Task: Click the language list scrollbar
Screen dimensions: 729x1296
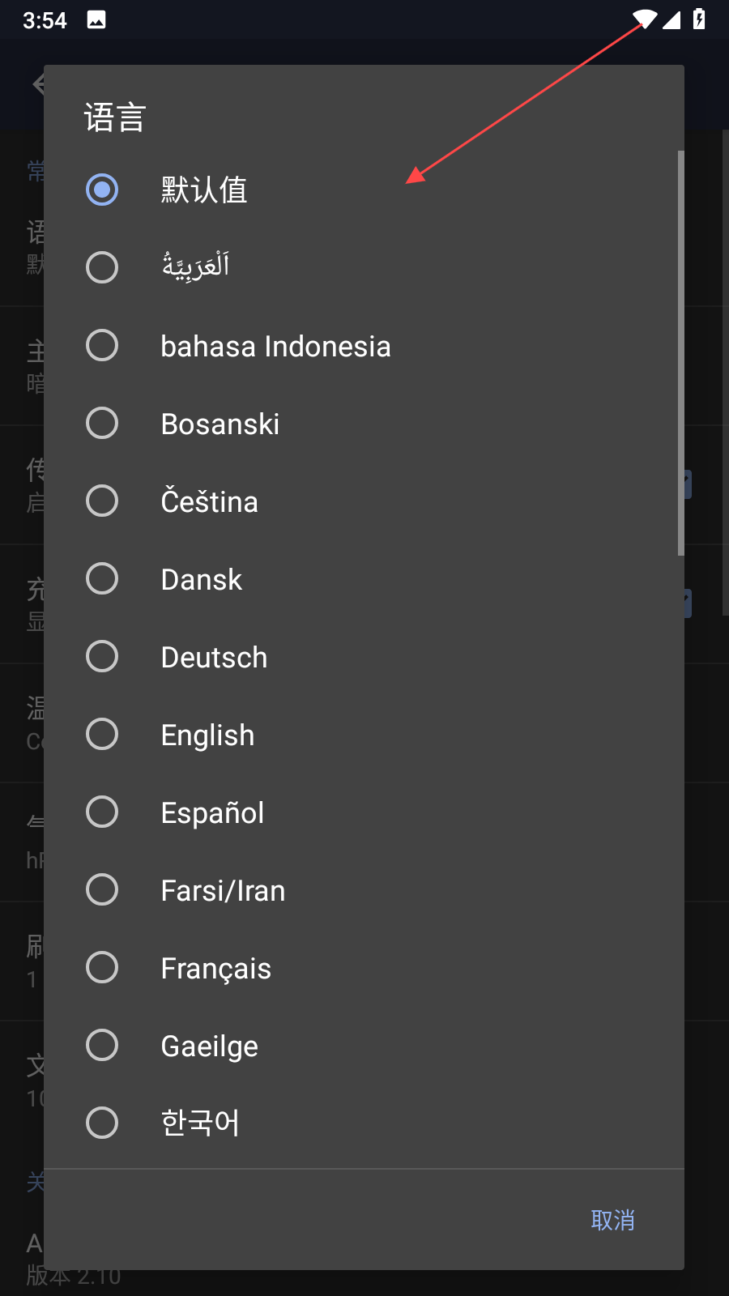Action: coord(681,353)
